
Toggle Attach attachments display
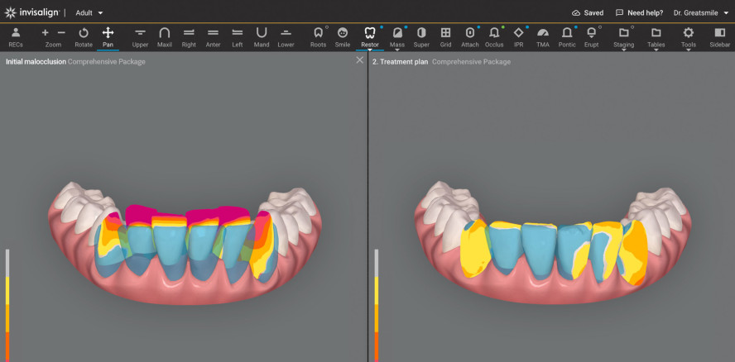(469, 36)
